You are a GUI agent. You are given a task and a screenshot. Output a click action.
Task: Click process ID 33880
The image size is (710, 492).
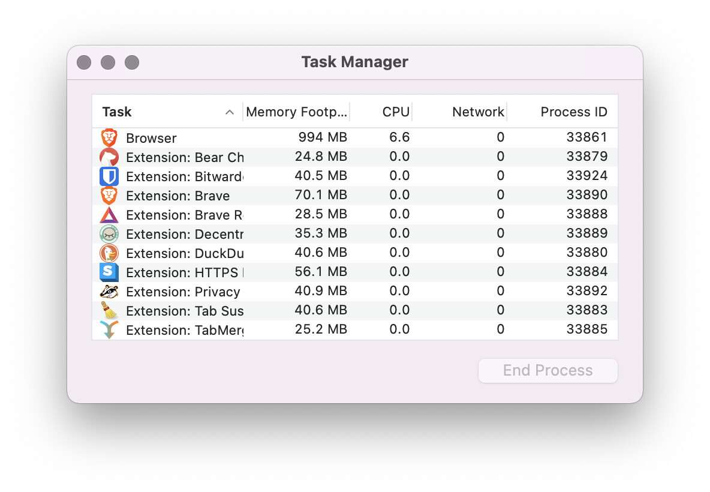(x=587, y=253)
